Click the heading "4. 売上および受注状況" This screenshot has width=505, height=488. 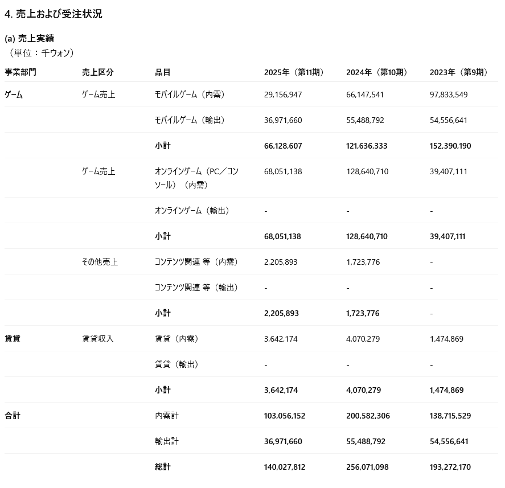(54, 14)
